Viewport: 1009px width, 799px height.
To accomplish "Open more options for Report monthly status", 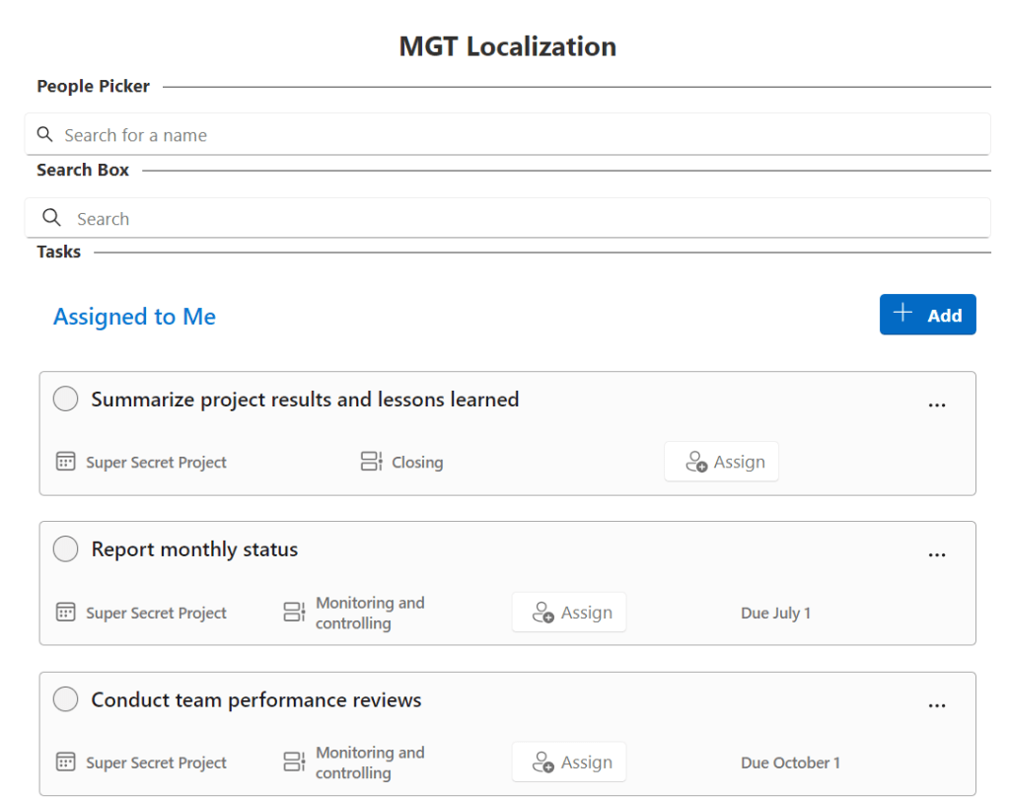I will pyautogui.click(x=937, y=554).
